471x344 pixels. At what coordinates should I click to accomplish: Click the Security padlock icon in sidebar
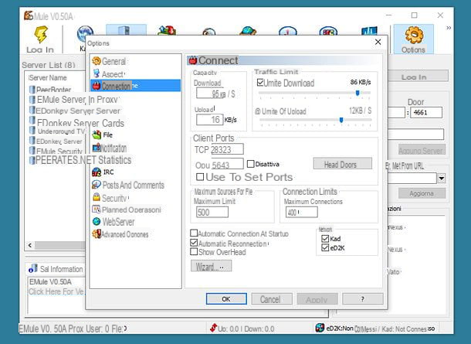pos(96,197)
